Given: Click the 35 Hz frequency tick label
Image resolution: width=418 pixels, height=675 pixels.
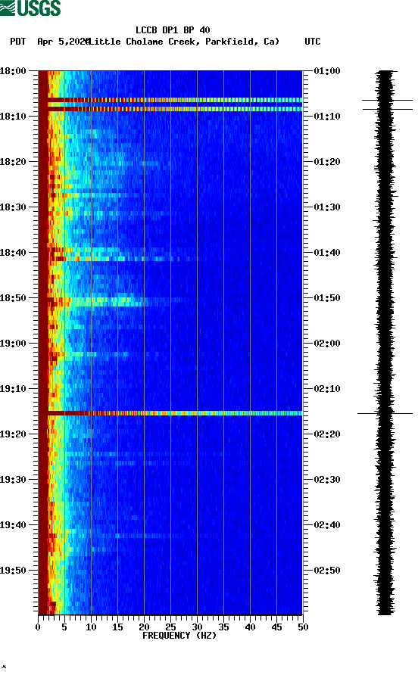Looking at the screenshot, I should (223, 627).
